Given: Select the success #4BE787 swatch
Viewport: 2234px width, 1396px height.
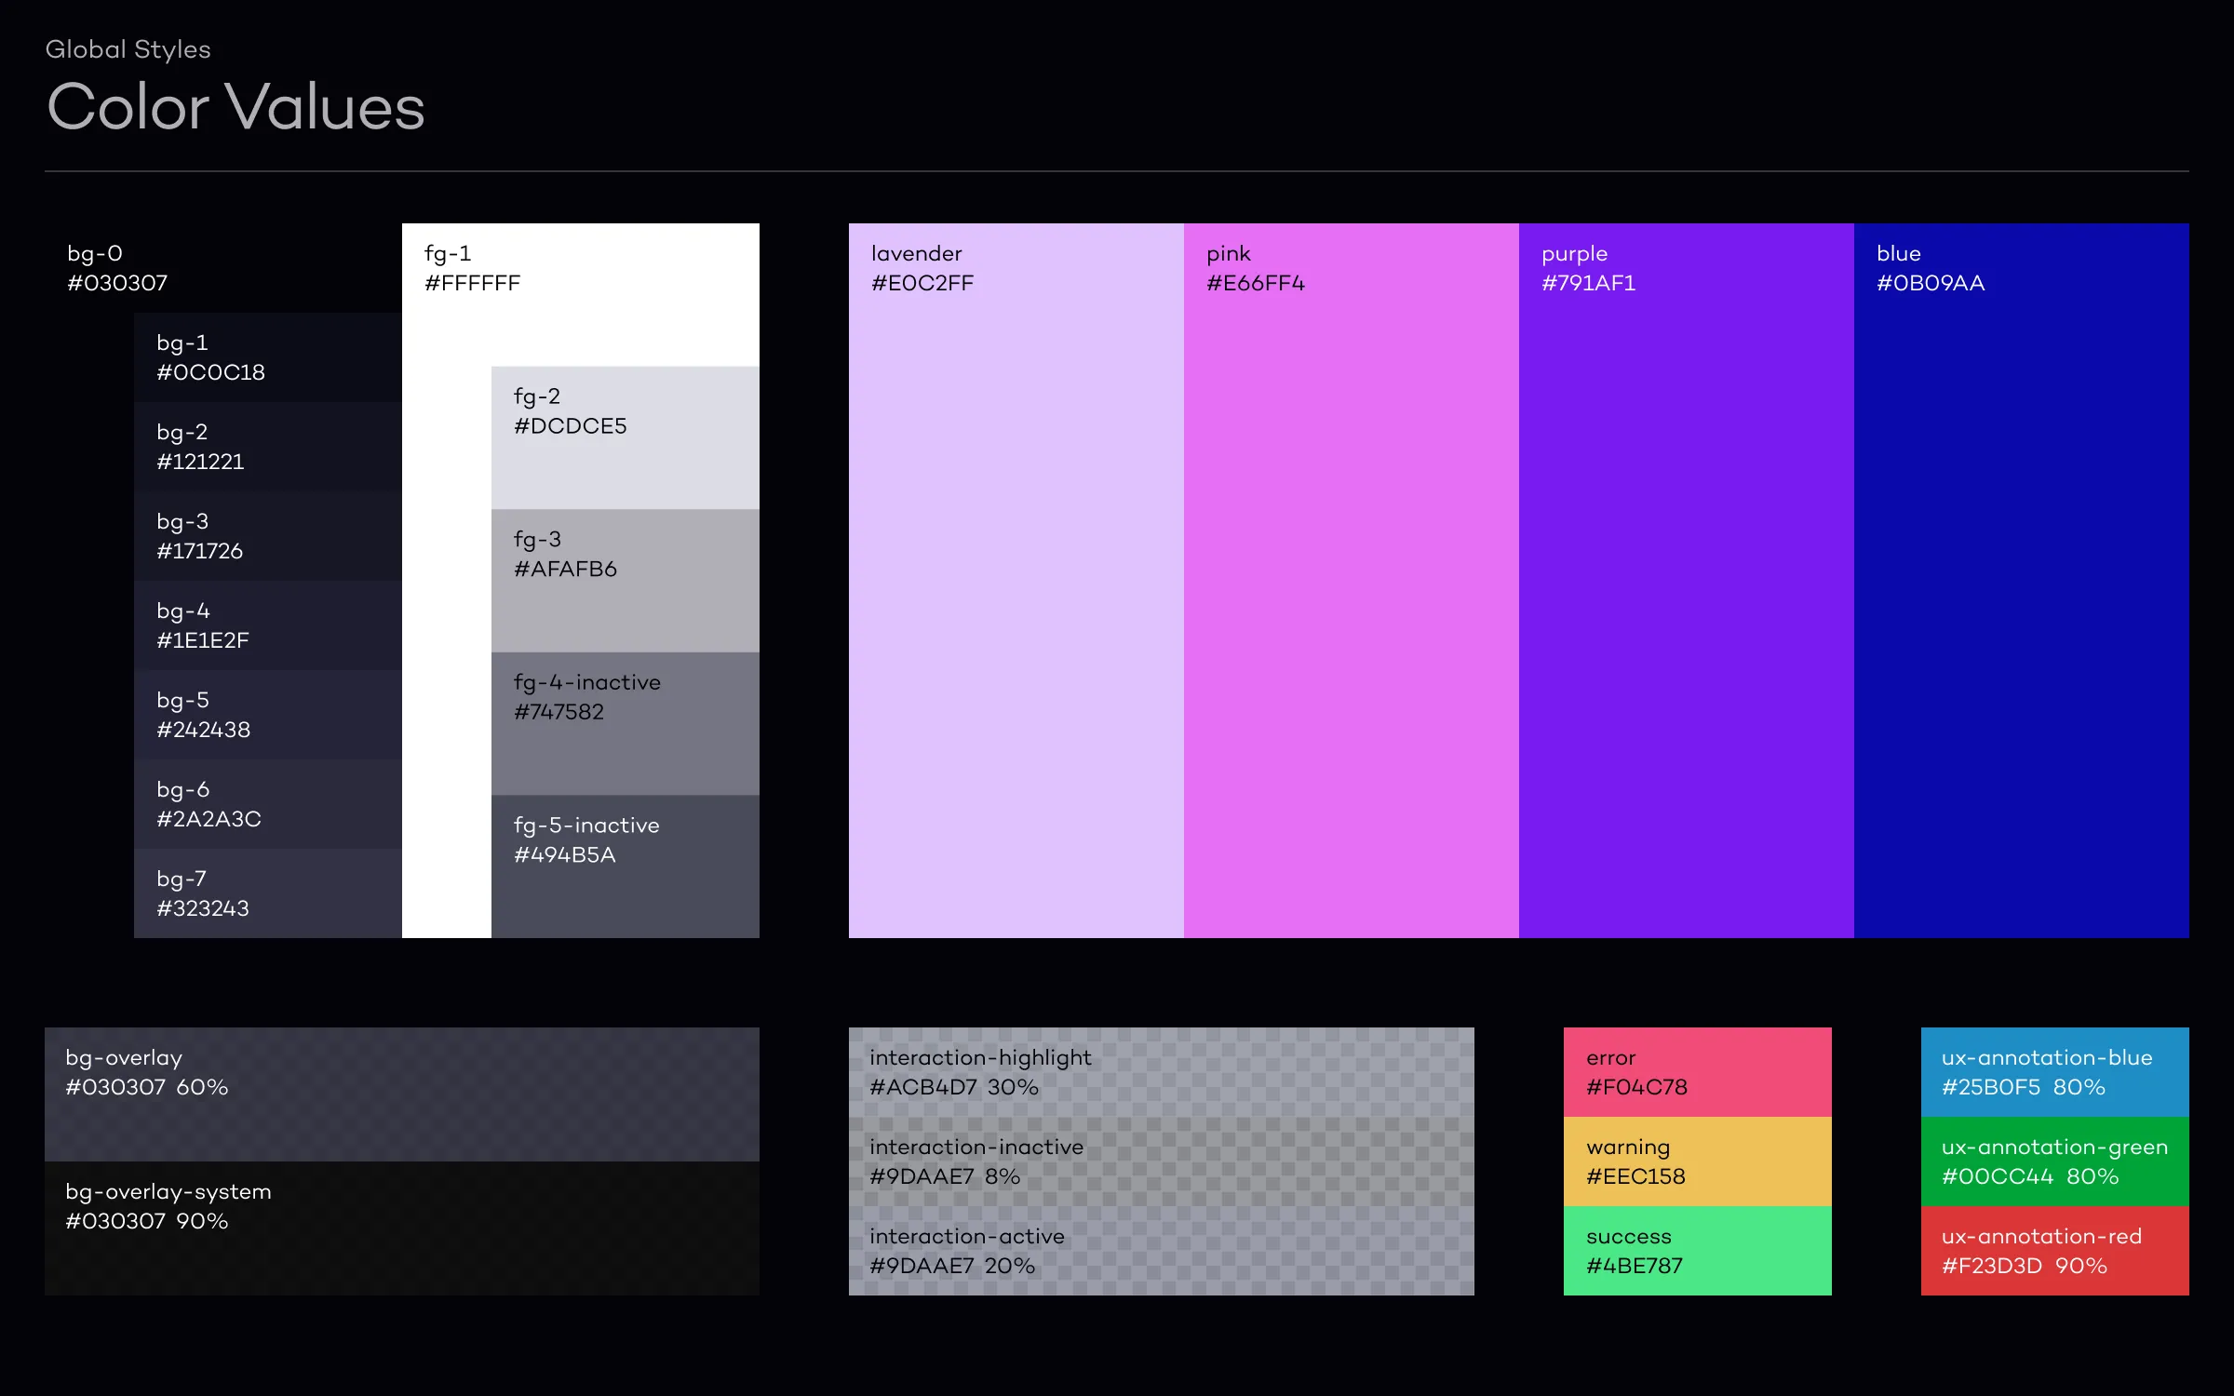Looking at the screenshot, I should tap(1696, 1250).
